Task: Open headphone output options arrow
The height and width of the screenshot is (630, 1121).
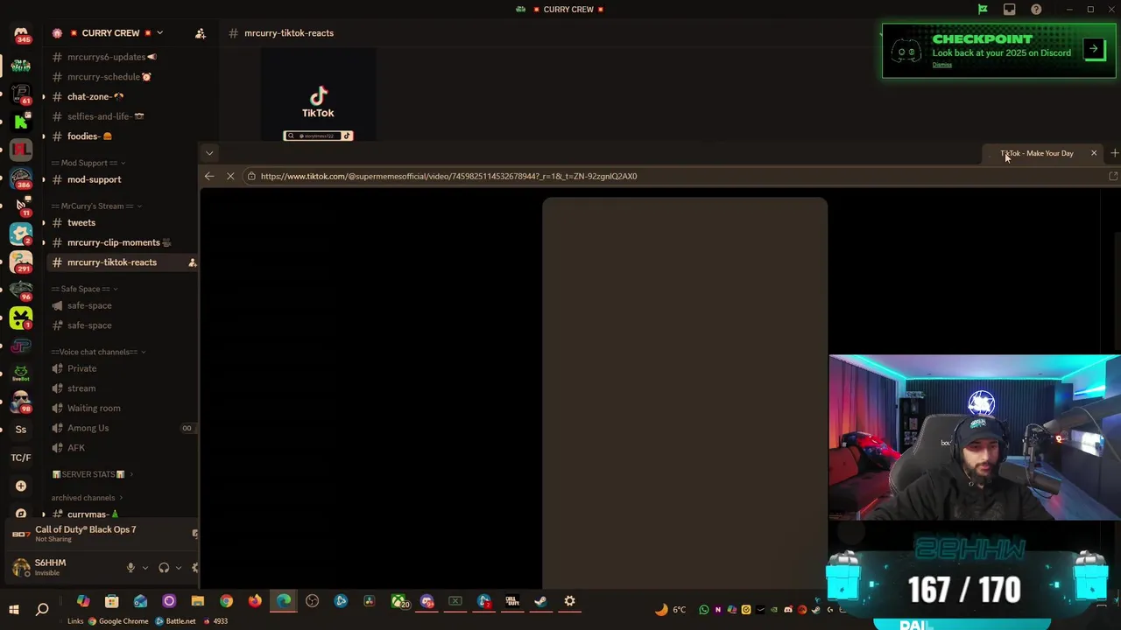Action: [x=179, y=568]
